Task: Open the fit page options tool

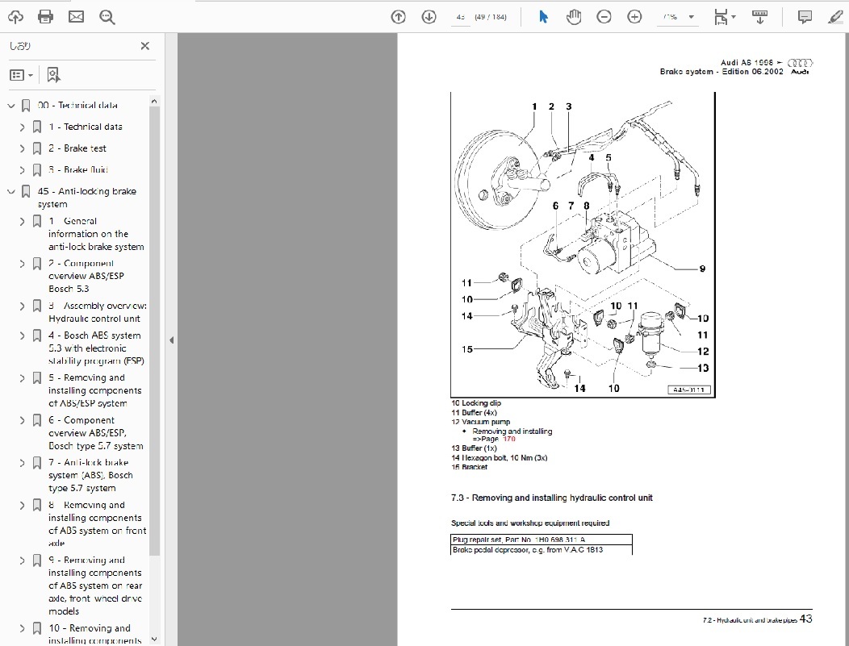Action: [724, 17]
